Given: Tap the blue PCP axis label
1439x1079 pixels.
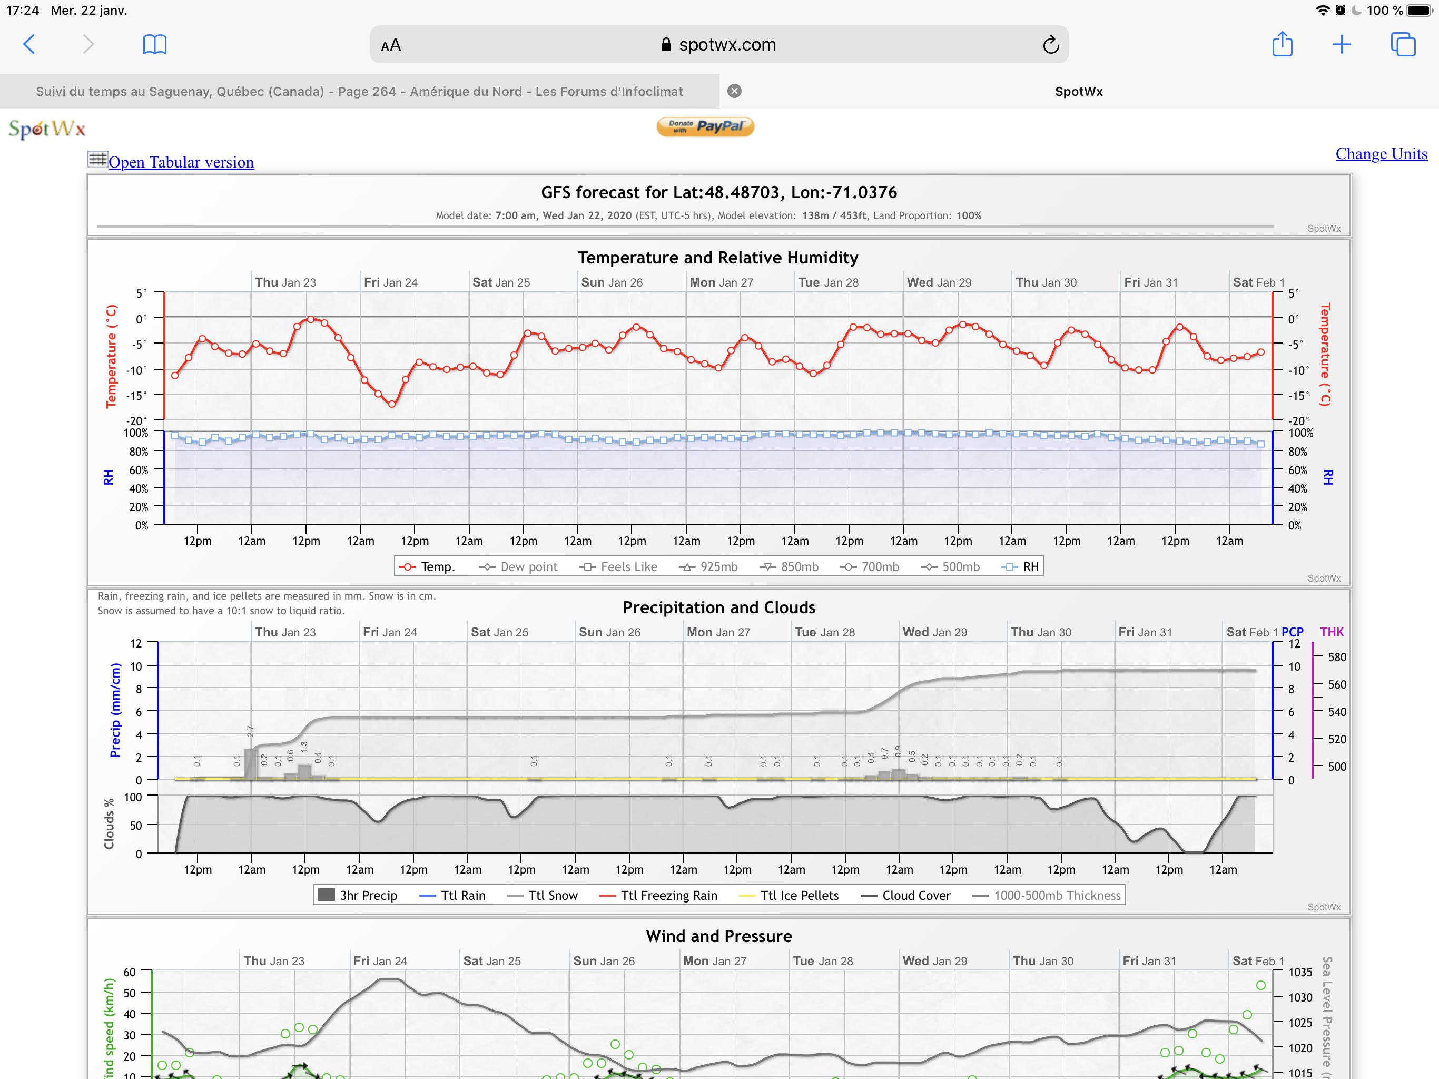Looking at the screenshot, I should pos(1292,632).
